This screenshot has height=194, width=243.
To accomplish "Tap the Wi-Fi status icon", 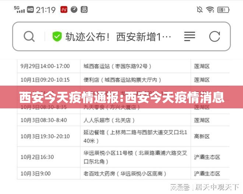I will click(210, 10).
